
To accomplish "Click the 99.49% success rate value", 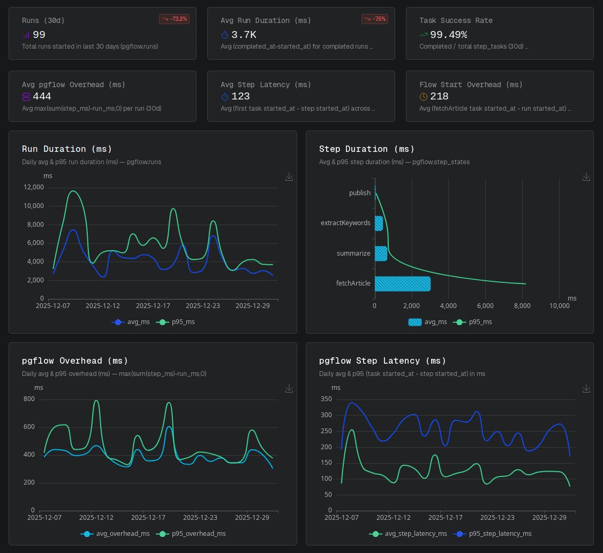I will (x=448, y=35).
